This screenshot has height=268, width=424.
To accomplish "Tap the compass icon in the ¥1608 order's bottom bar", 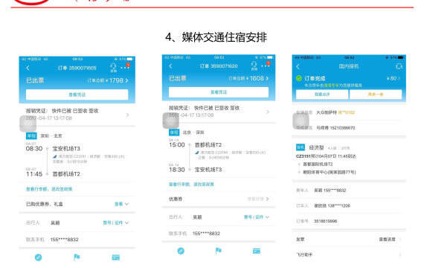I will coord(181,251).
